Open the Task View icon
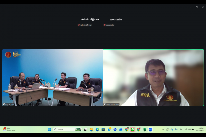Screen dimensions: 206x137 (85, 130)
